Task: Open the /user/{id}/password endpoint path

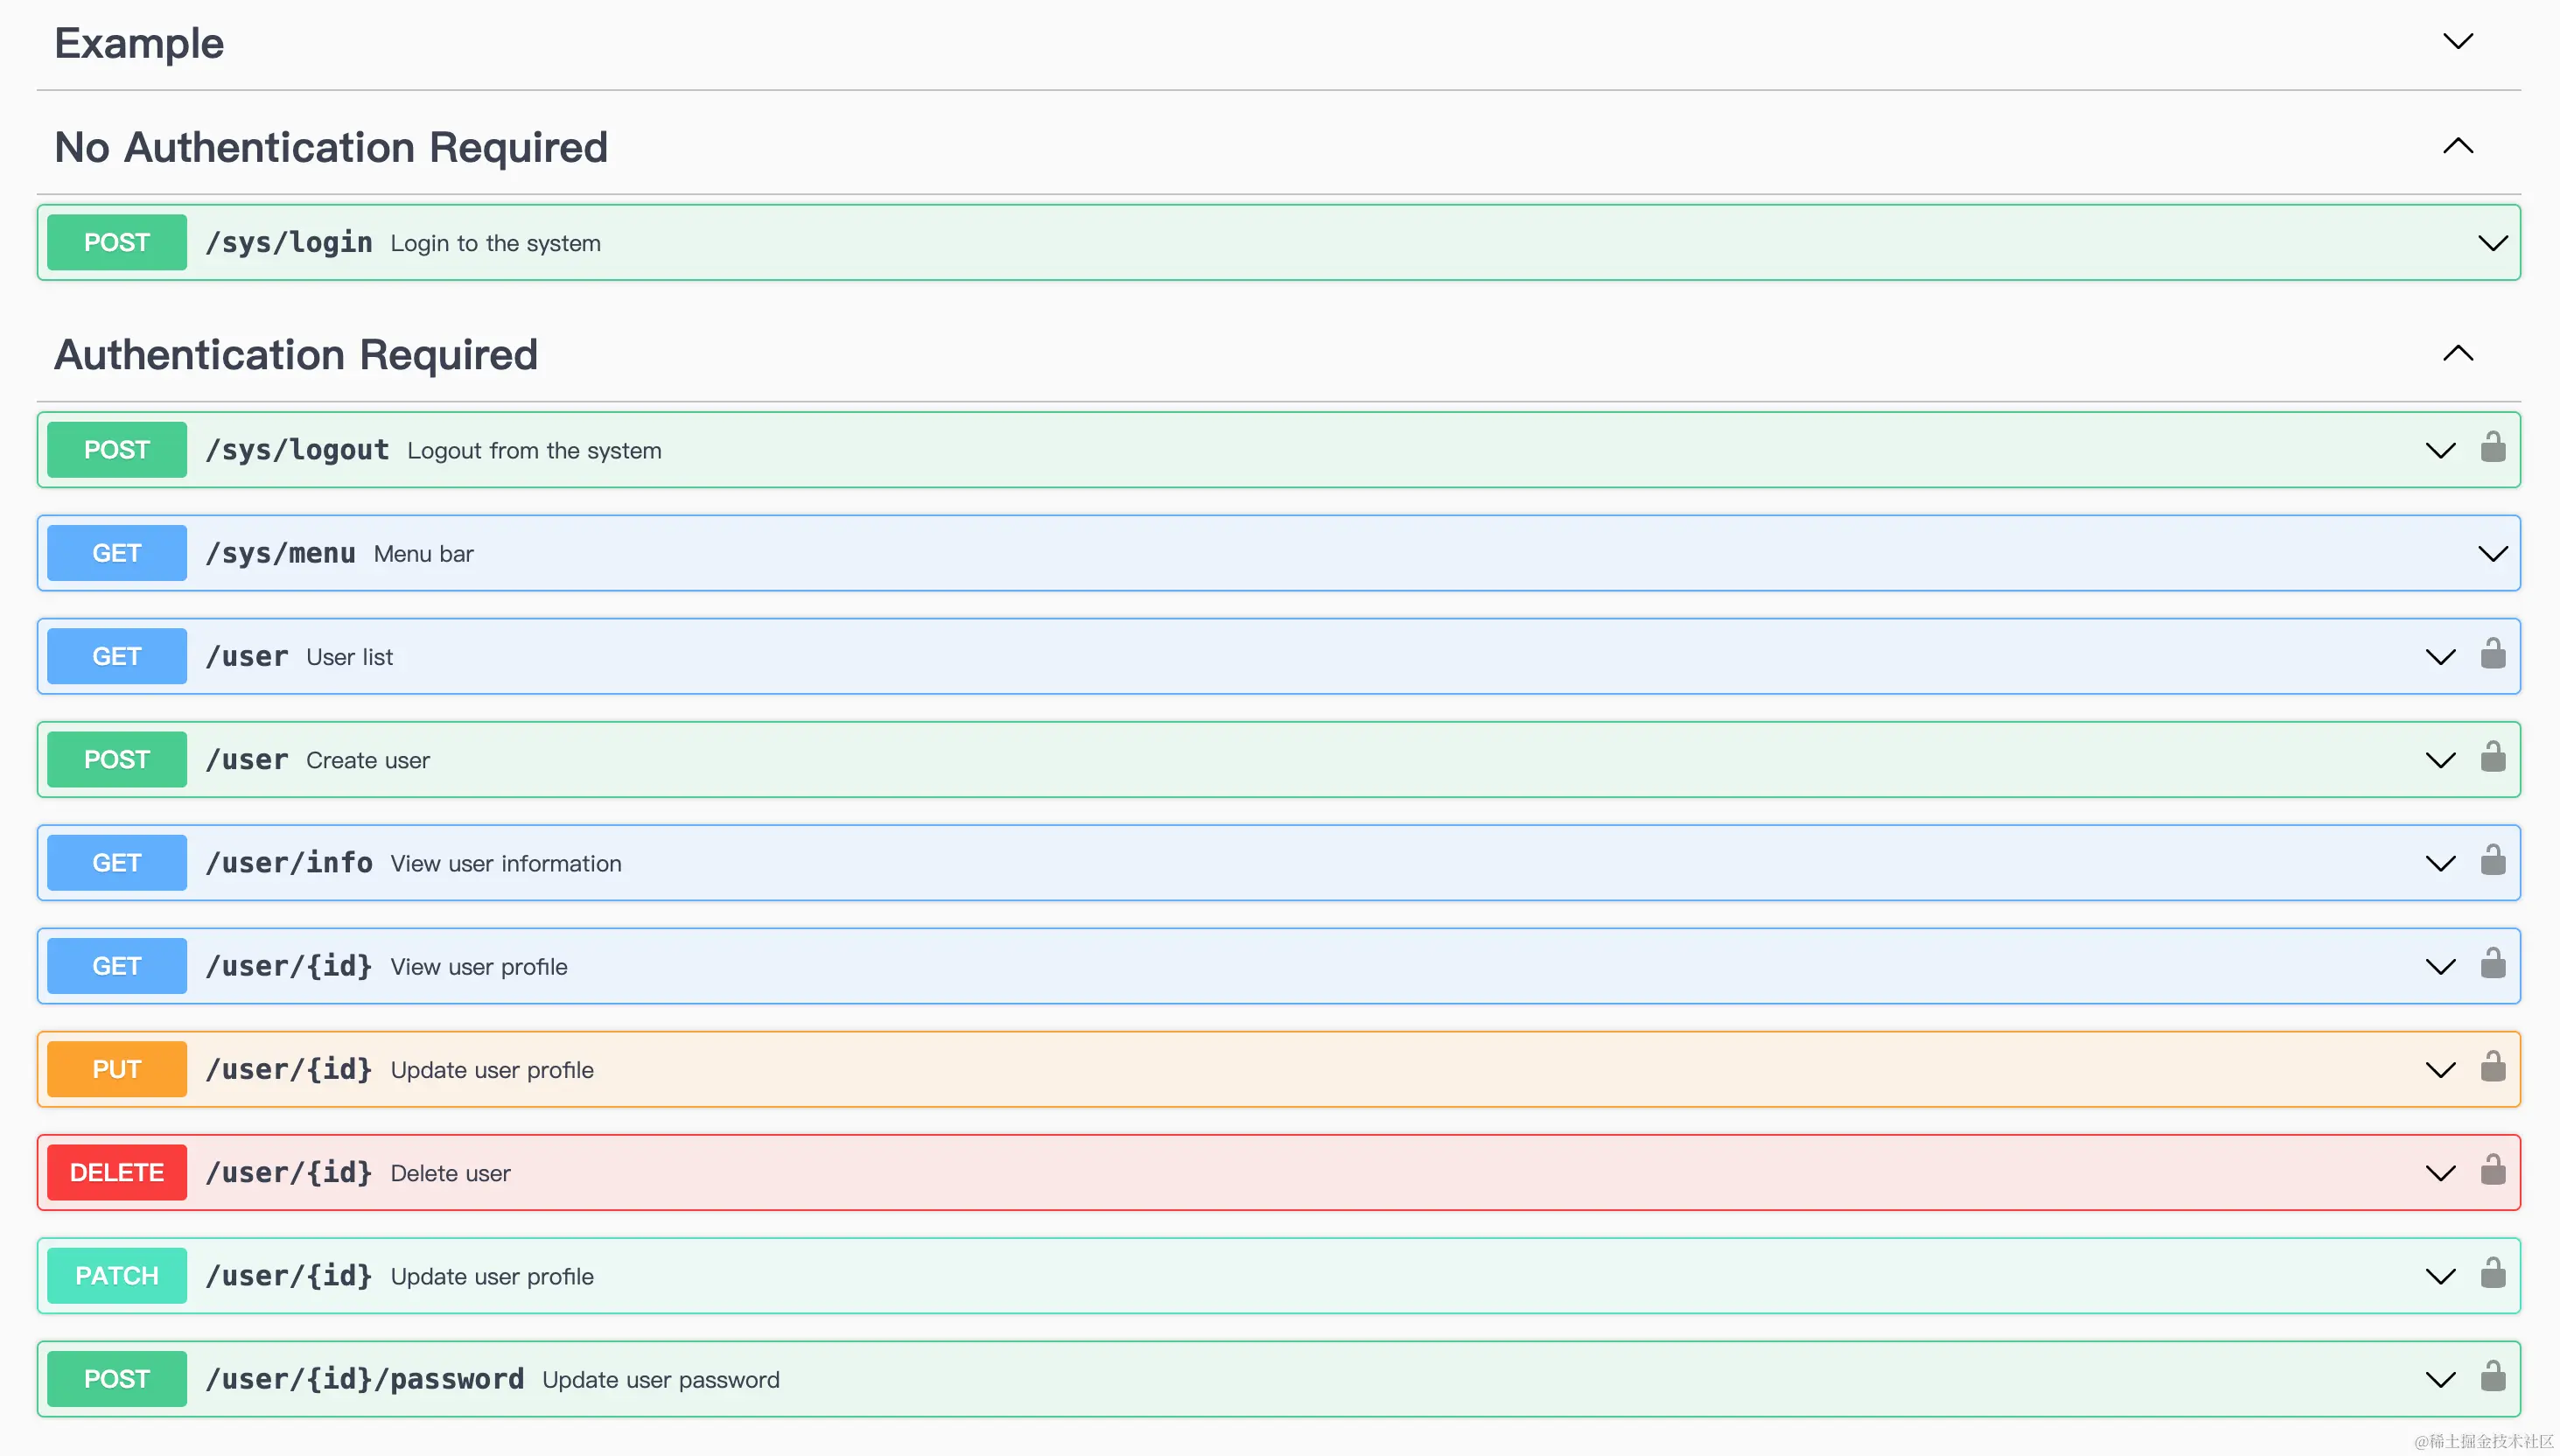Action: [365, 1379]
